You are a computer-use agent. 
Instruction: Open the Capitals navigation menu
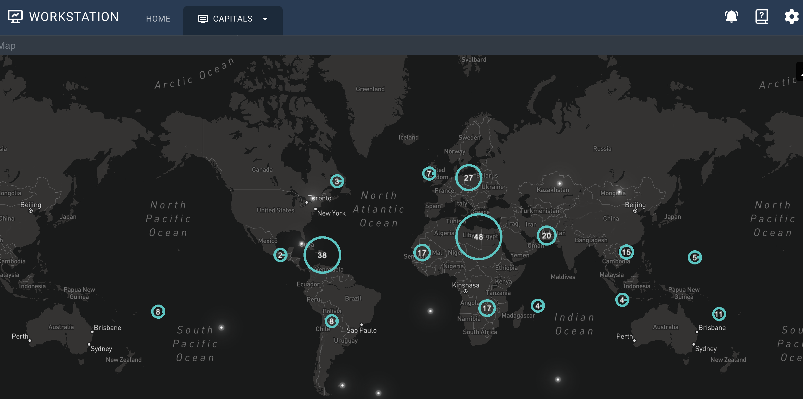[233, 19]
